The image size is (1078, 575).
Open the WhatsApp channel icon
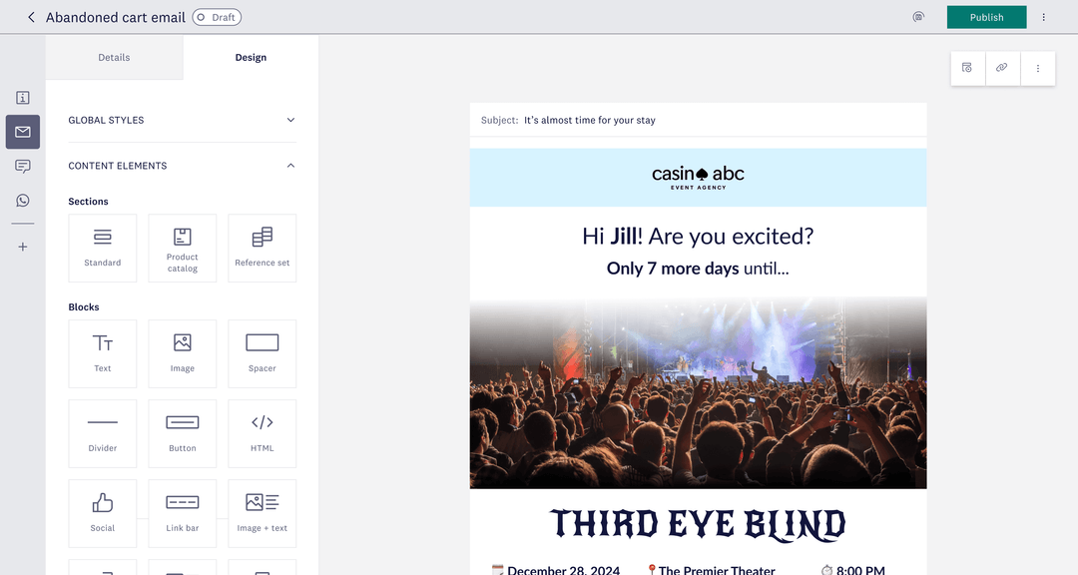point(23,201)
